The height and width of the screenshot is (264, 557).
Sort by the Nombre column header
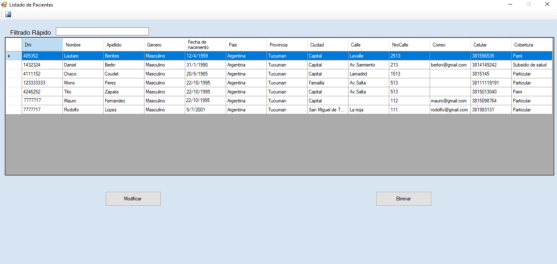(x=83, y=45)
